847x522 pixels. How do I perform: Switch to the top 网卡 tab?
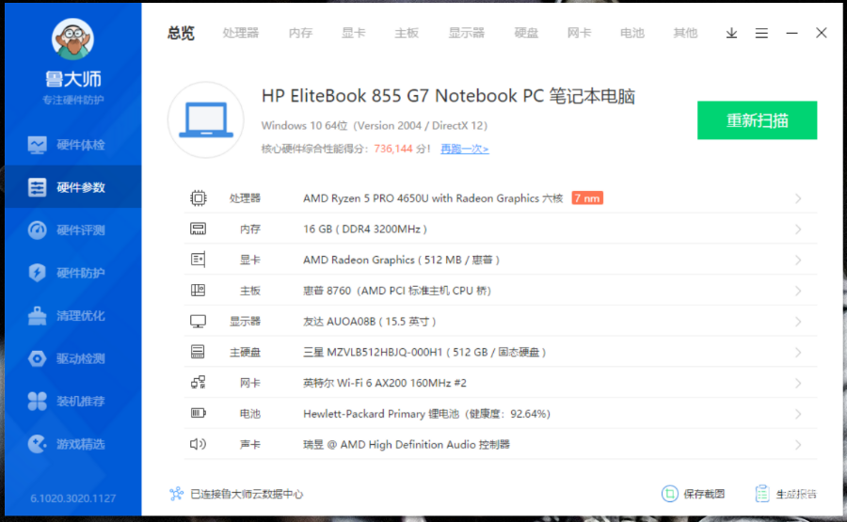point(579,33)
